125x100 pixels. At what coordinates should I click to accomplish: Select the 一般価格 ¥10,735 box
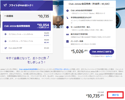point(27,16)
